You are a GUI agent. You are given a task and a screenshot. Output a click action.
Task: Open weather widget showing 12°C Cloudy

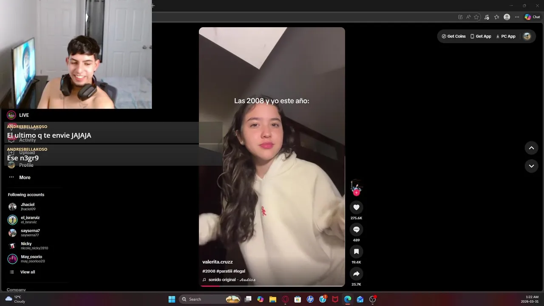point(15,299)
